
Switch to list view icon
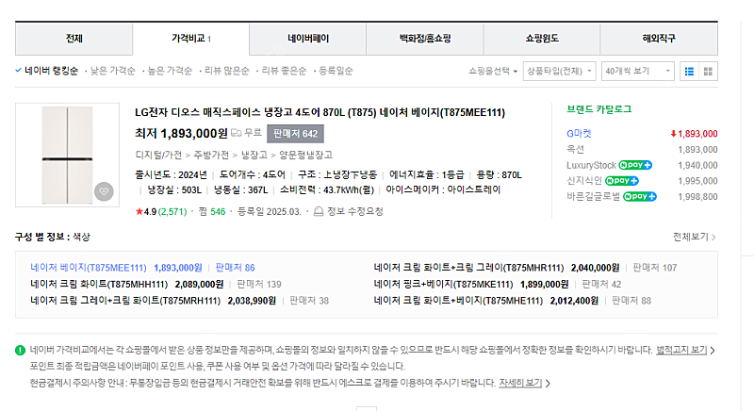(689, 71)
